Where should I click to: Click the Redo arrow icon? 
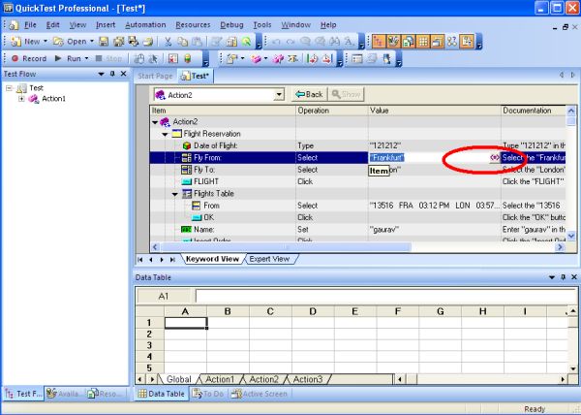click(290, 42)
